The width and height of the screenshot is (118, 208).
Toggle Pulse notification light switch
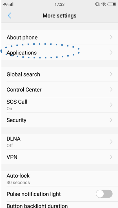click(104, 194)
